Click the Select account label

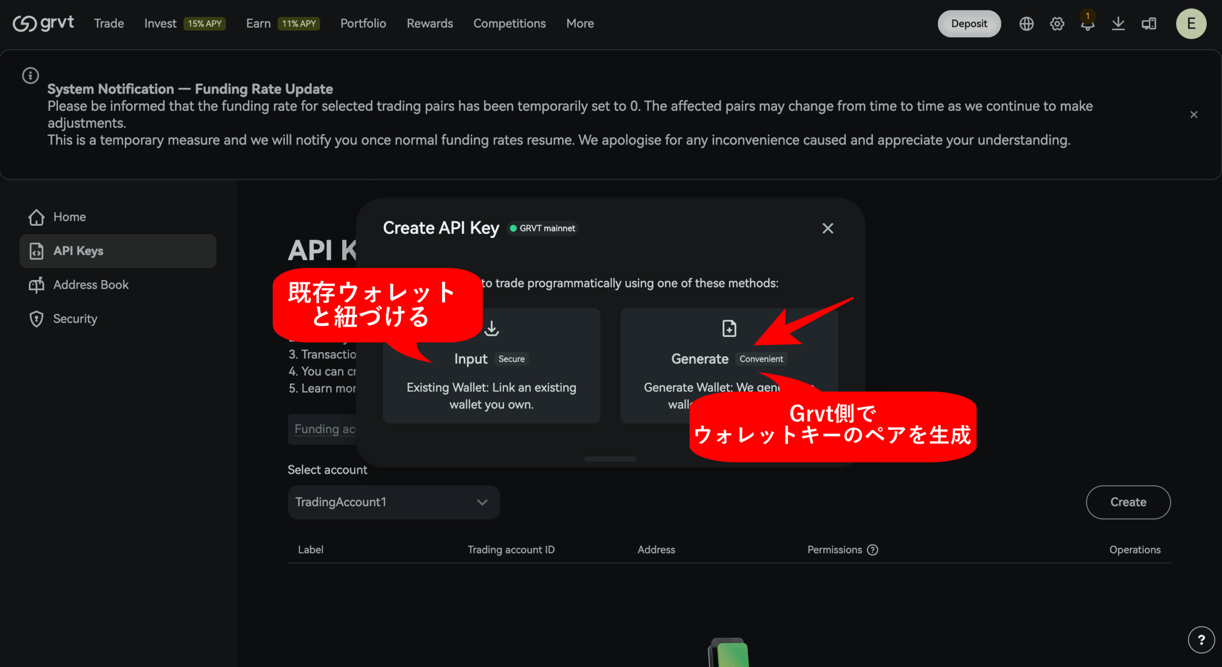pyautogui.click(x=327, y=470)
